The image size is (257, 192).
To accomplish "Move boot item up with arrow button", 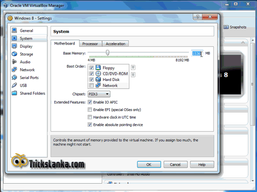I will pos(133,67).
